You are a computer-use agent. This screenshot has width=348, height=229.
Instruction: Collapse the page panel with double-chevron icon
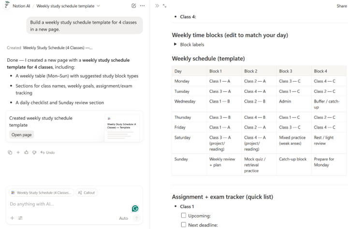(157, 6)
